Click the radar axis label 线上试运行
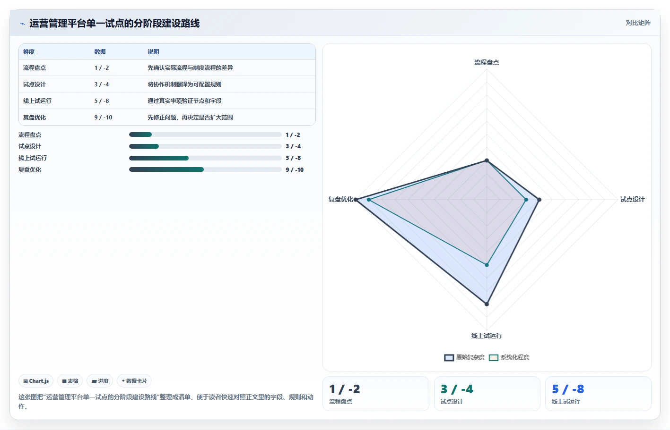This screenshot has width=670, height=430. click(x=487, y=336)
